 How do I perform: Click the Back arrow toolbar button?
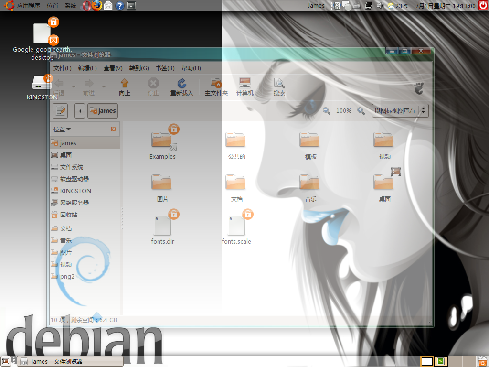pos(59,87)
